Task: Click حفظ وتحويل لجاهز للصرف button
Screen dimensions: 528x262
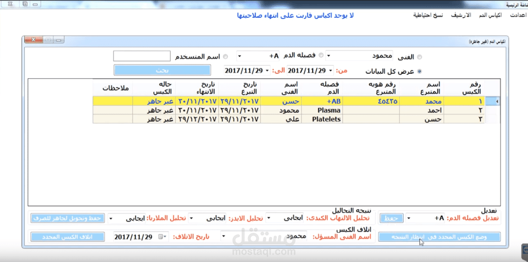Action: coord(67,218)
